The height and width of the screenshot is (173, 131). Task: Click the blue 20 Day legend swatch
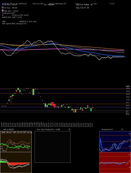pos(3,4)
